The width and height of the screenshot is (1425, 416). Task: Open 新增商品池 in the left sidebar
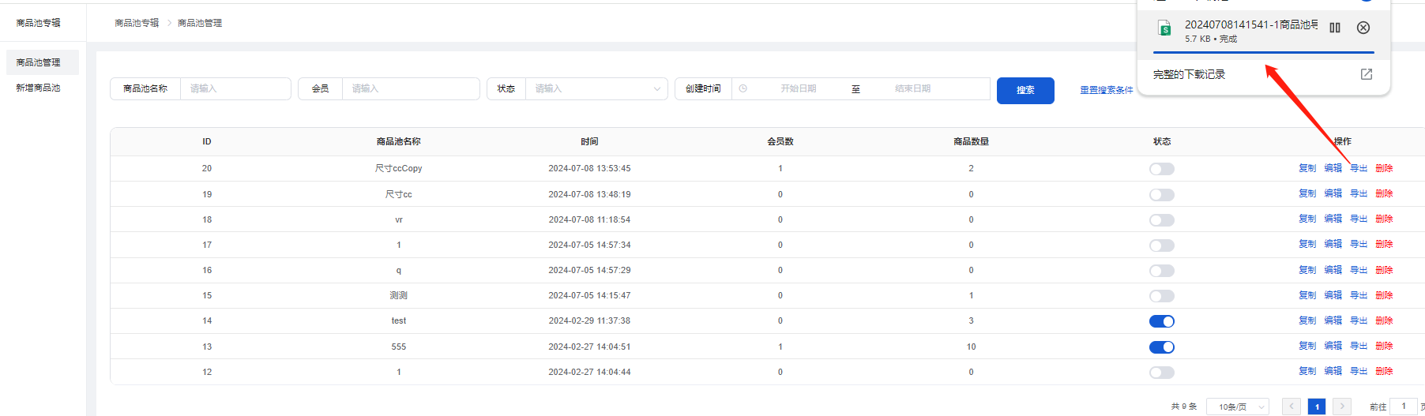click(x=38, y=88)
